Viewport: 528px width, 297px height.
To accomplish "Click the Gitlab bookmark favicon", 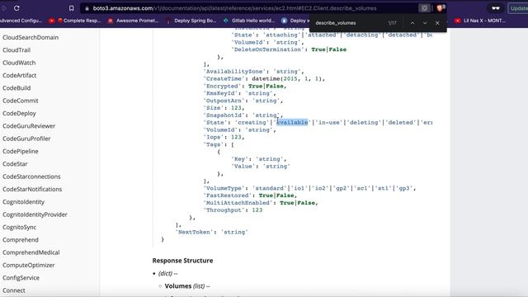I will pos(226,21).
